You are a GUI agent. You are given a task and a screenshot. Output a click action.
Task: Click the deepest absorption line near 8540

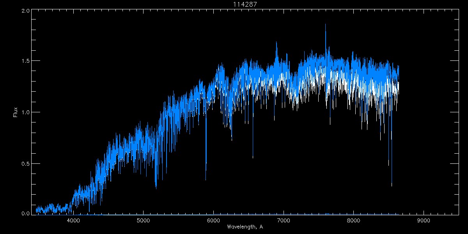[392, 185]
